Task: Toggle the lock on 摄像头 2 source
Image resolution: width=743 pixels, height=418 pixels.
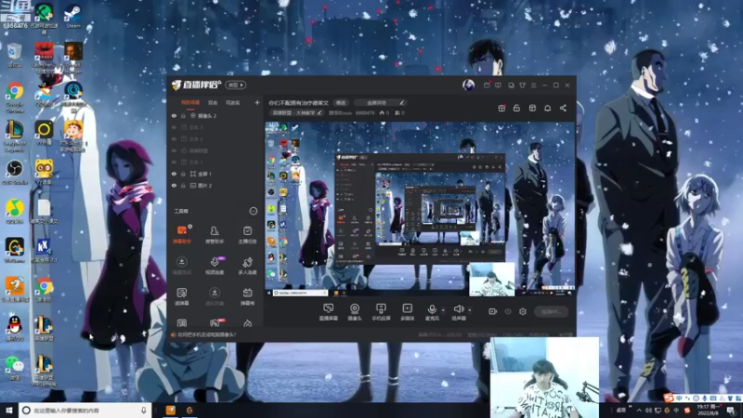Action: pos(183,115)
